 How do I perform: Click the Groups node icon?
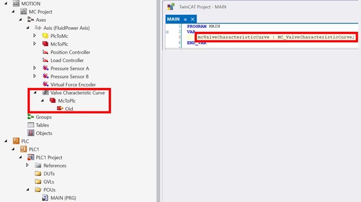[31, 117]
